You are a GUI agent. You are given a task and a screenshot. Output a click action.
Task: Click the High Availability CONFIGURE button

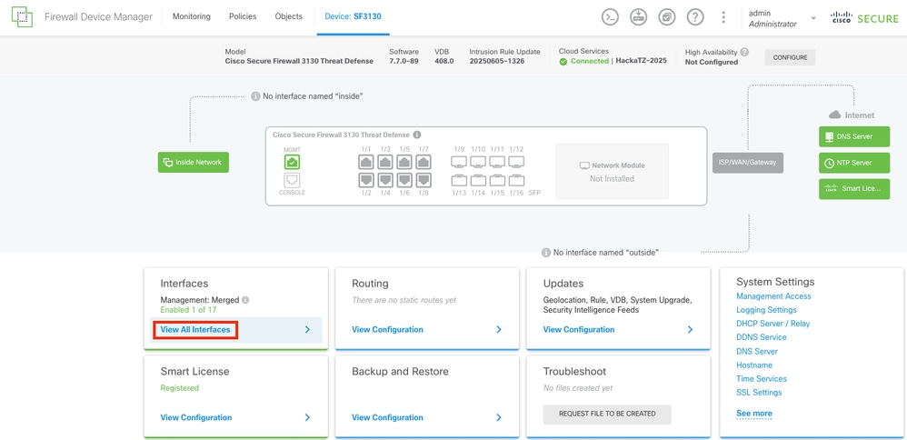click(x=790, y=57)
